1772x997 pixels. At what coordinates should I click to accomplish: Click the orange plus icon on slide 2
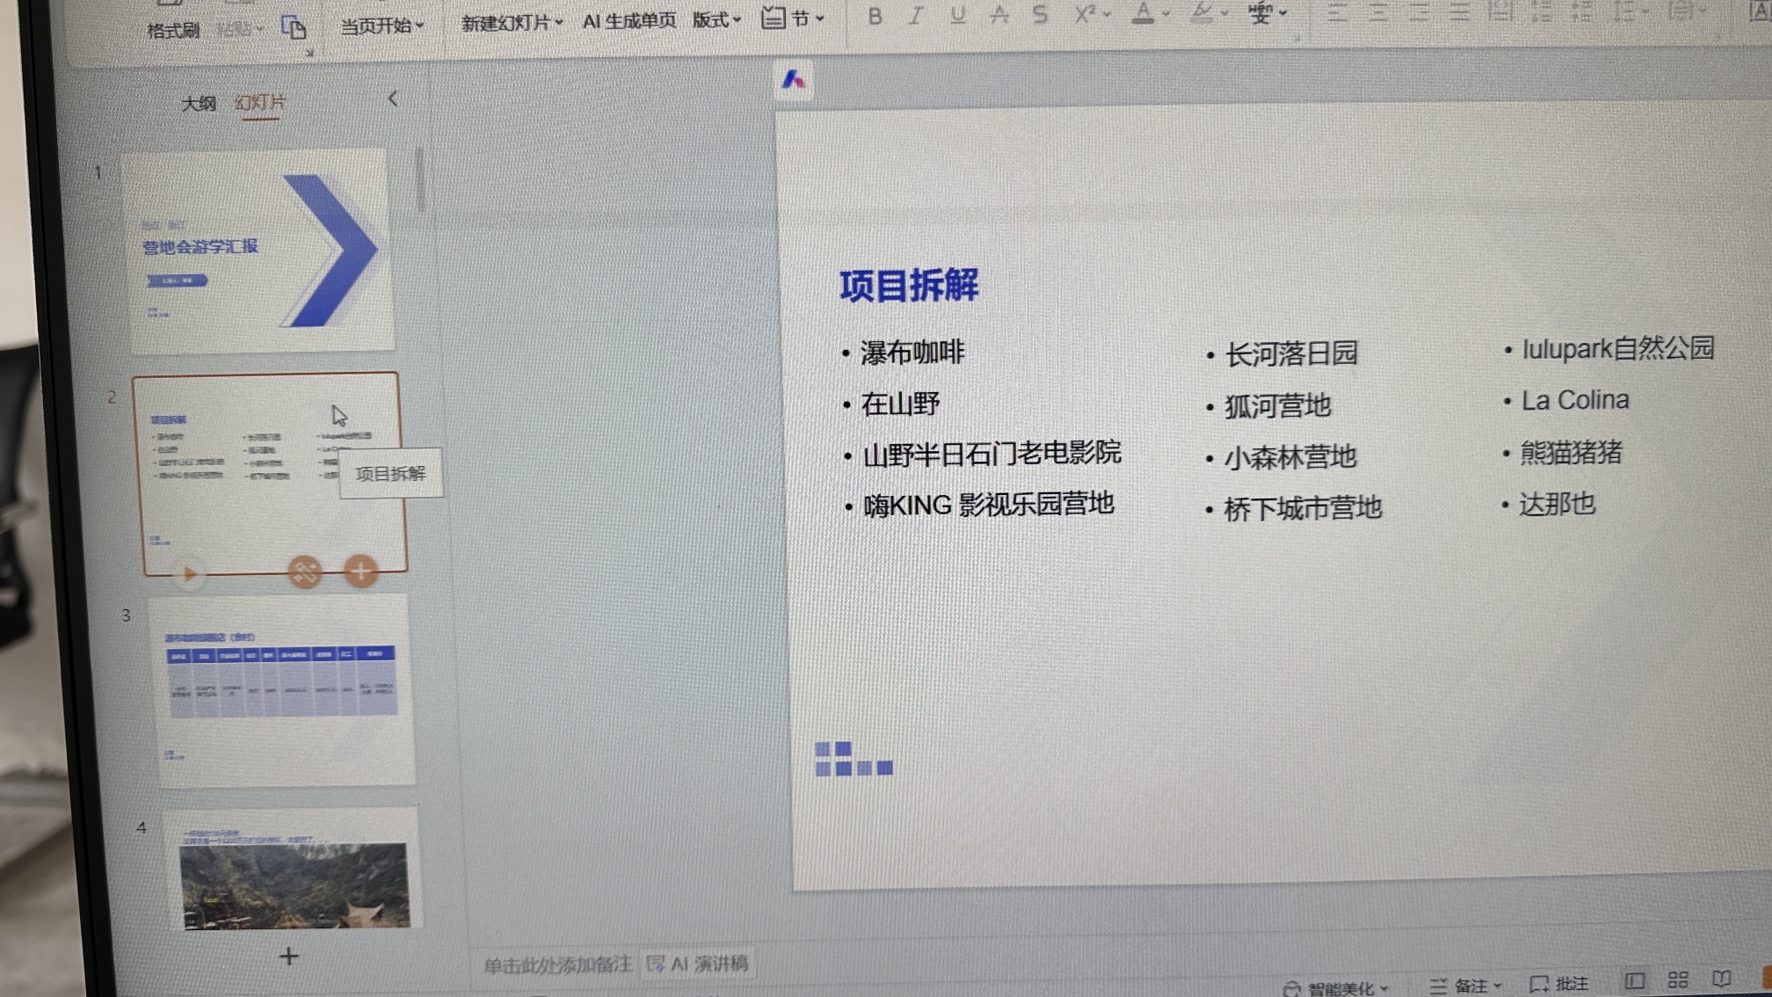(x=360, y=571)
